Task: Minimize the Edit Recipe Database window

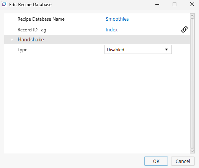Action: (157, 5)
